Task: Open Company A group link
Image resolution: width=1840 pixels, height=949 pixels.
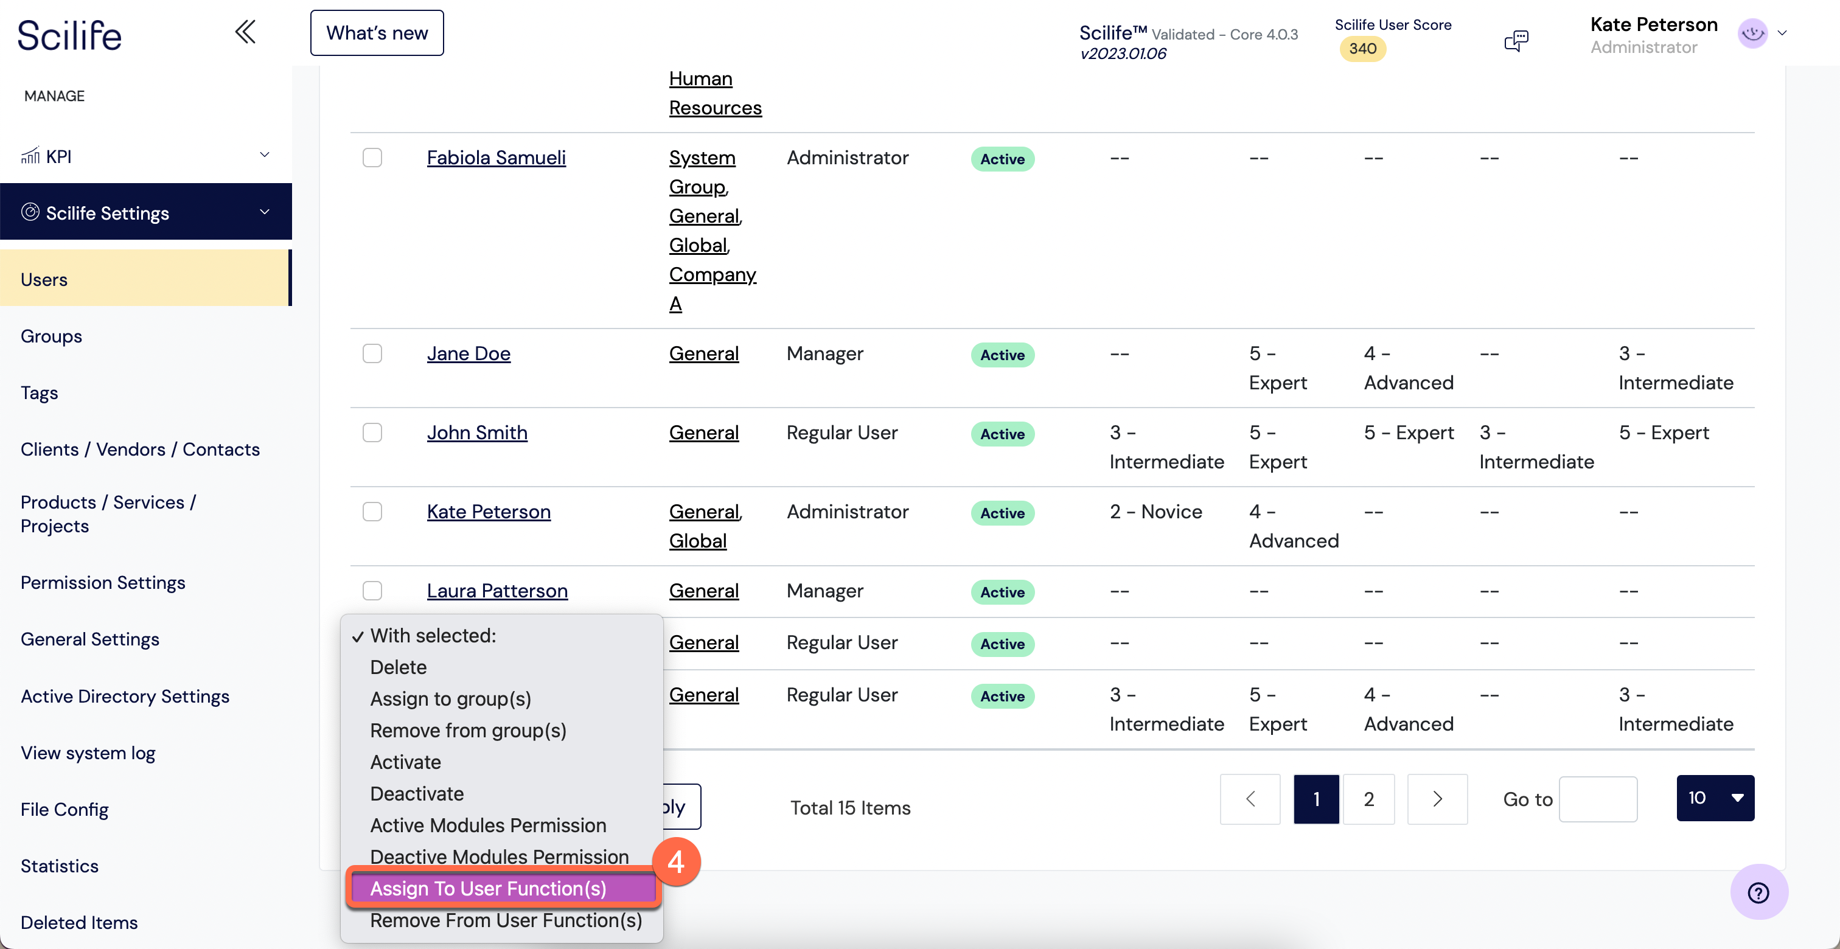Action: (712, 289)
